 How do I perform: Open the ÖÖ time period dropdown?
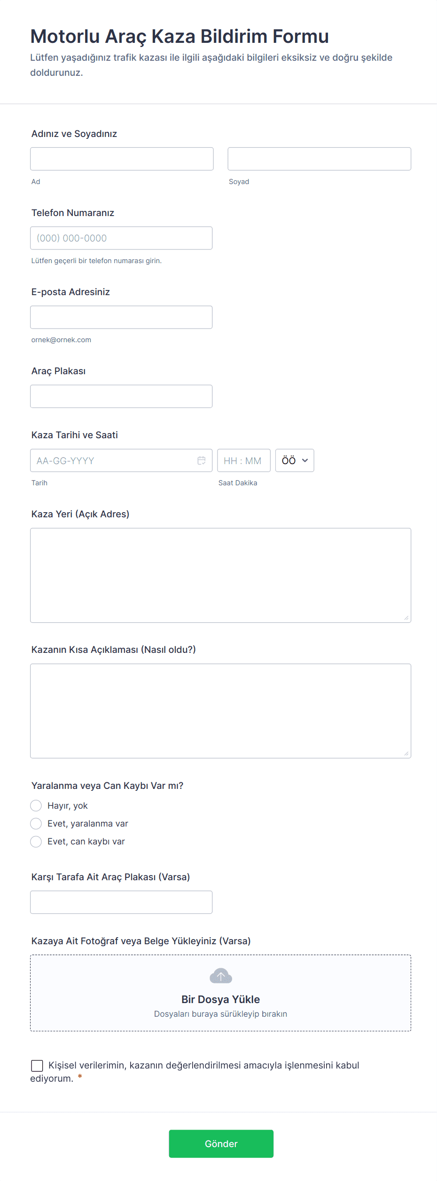(x=295, y=460)
